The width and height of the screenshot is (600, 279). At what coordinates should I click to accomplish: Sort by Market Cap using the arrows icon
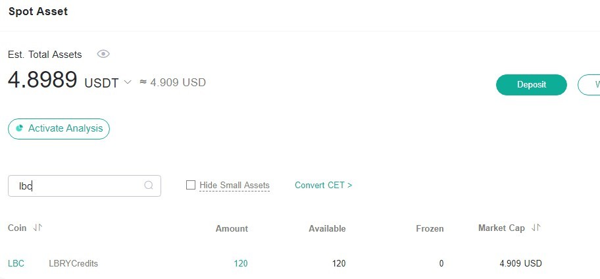tap(536, 228)
